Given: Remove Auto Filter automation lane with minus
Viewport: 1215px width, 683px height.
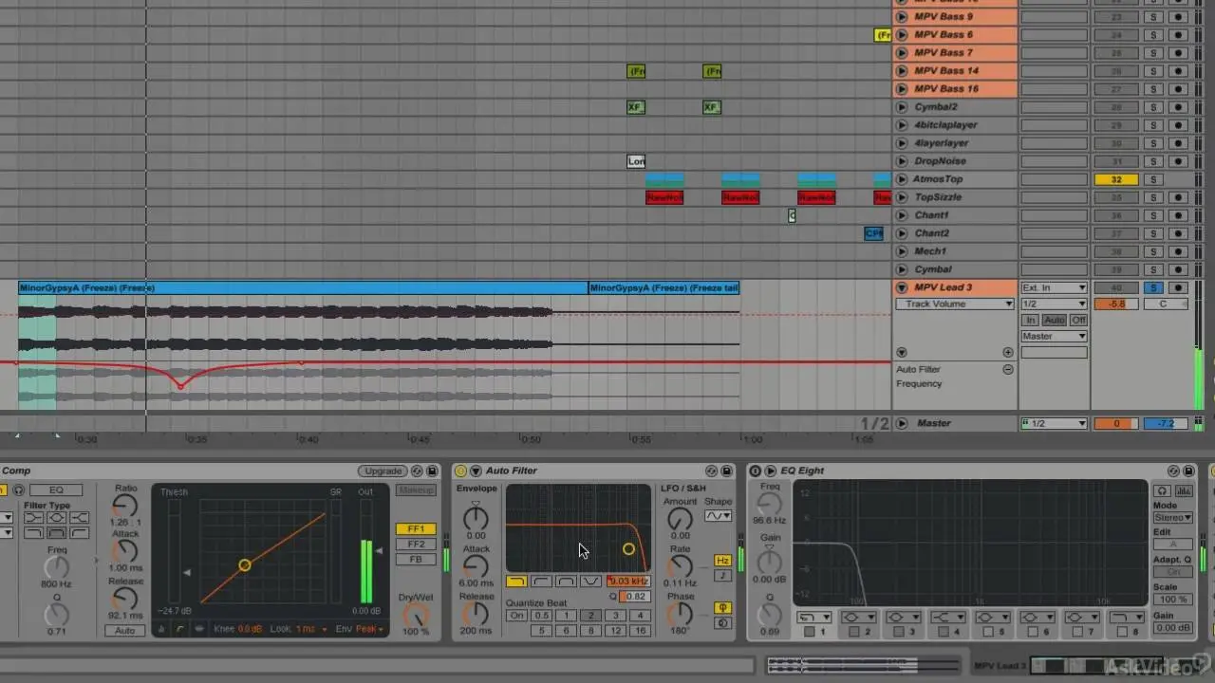Looking at the screenshot, I should click(x=1008, y=369).
